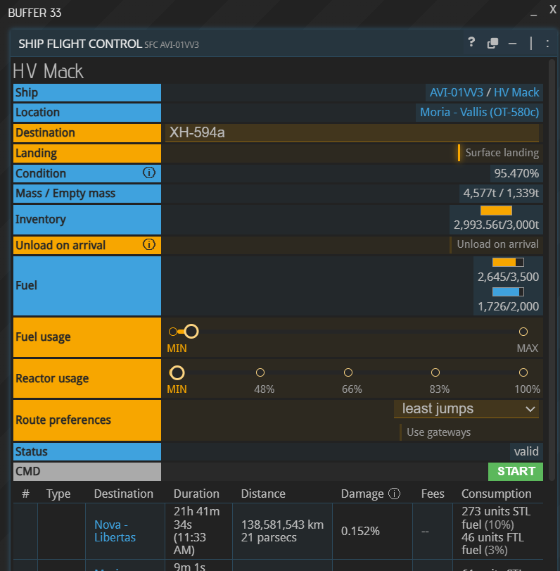The image size is (560, 571).
Task: Close the Buffer 33 window
Action: pos(552,11)
